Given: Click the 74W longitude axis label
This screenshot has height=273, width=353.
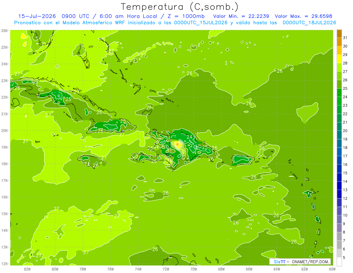Looking at the screenshot, I should [138, 269].
